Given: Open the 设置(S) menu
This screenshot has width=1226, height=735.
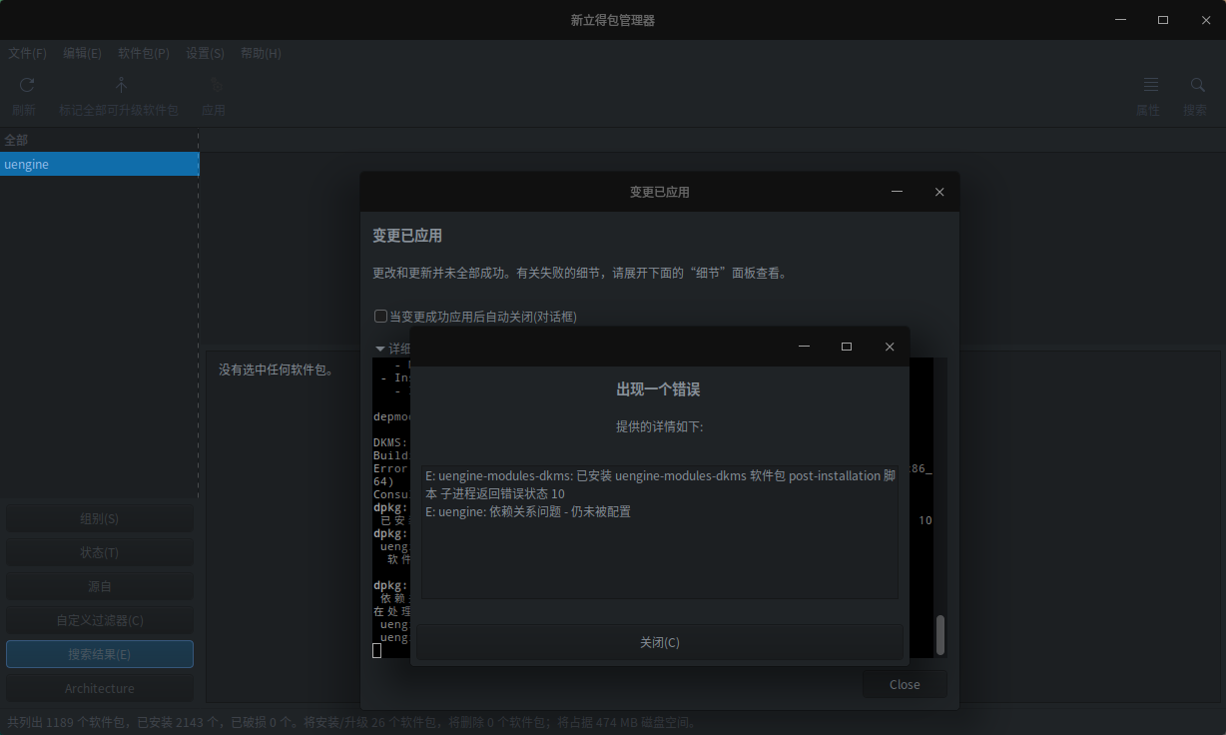Looking at the screenshot, I should (x=205, y=53).
